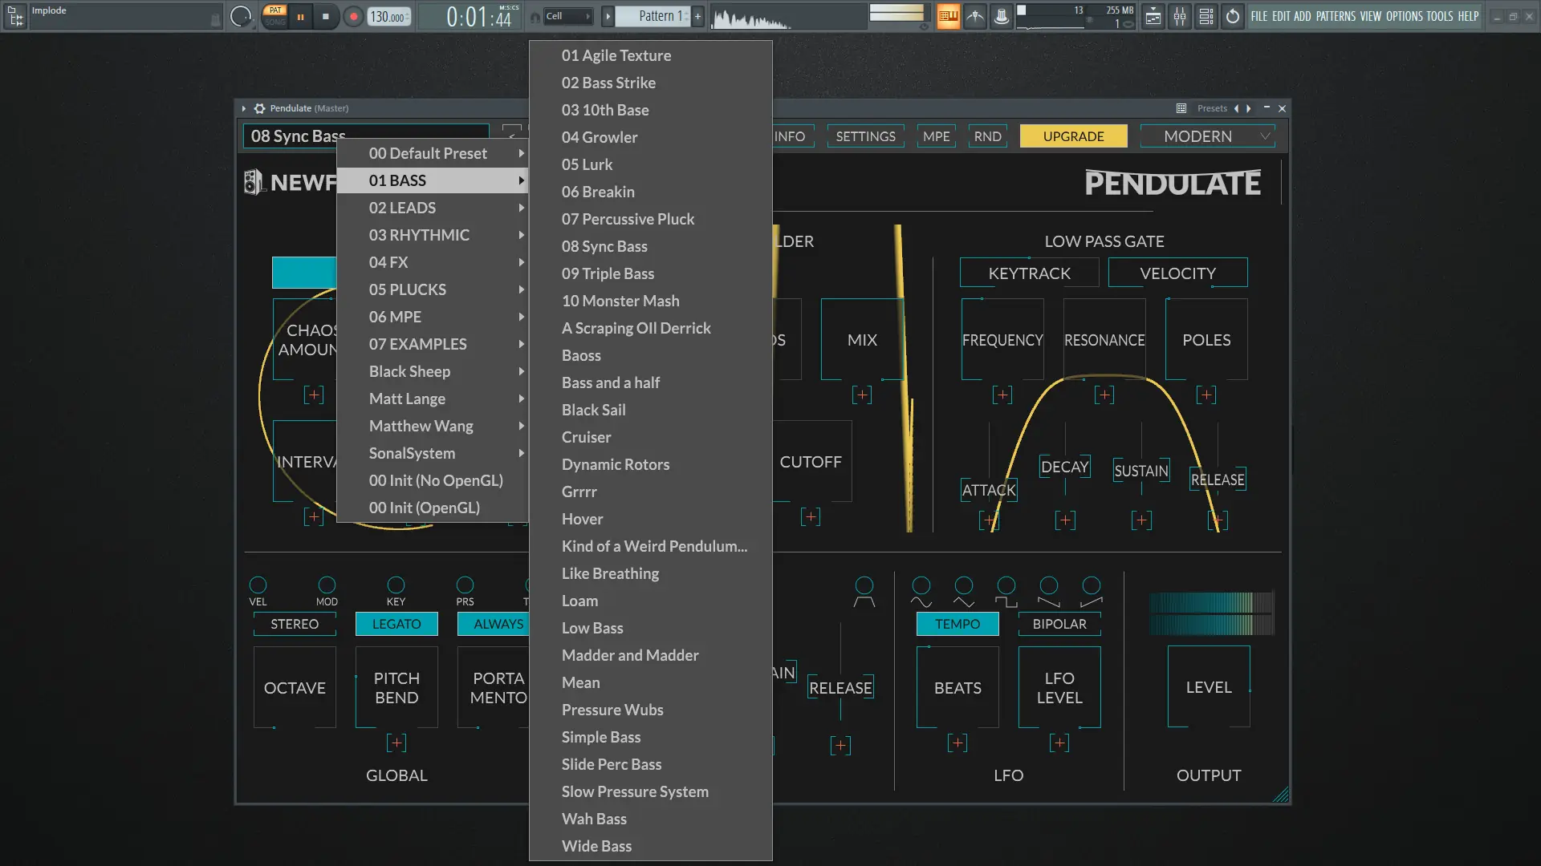Enable the BIPOLAR LFO toggle
Viewport: 1541px width, 866px height.
click(1059, 624)
